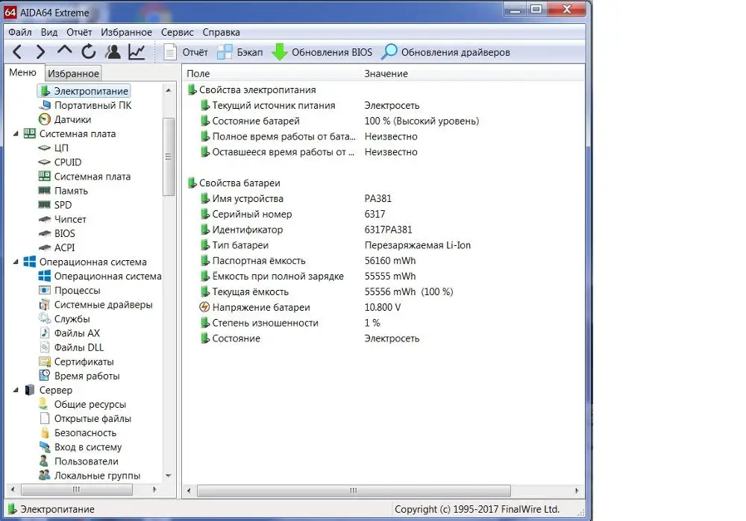Select the Открытые файлы tree item
The image size is (746, 521).
tap(85, 419)
